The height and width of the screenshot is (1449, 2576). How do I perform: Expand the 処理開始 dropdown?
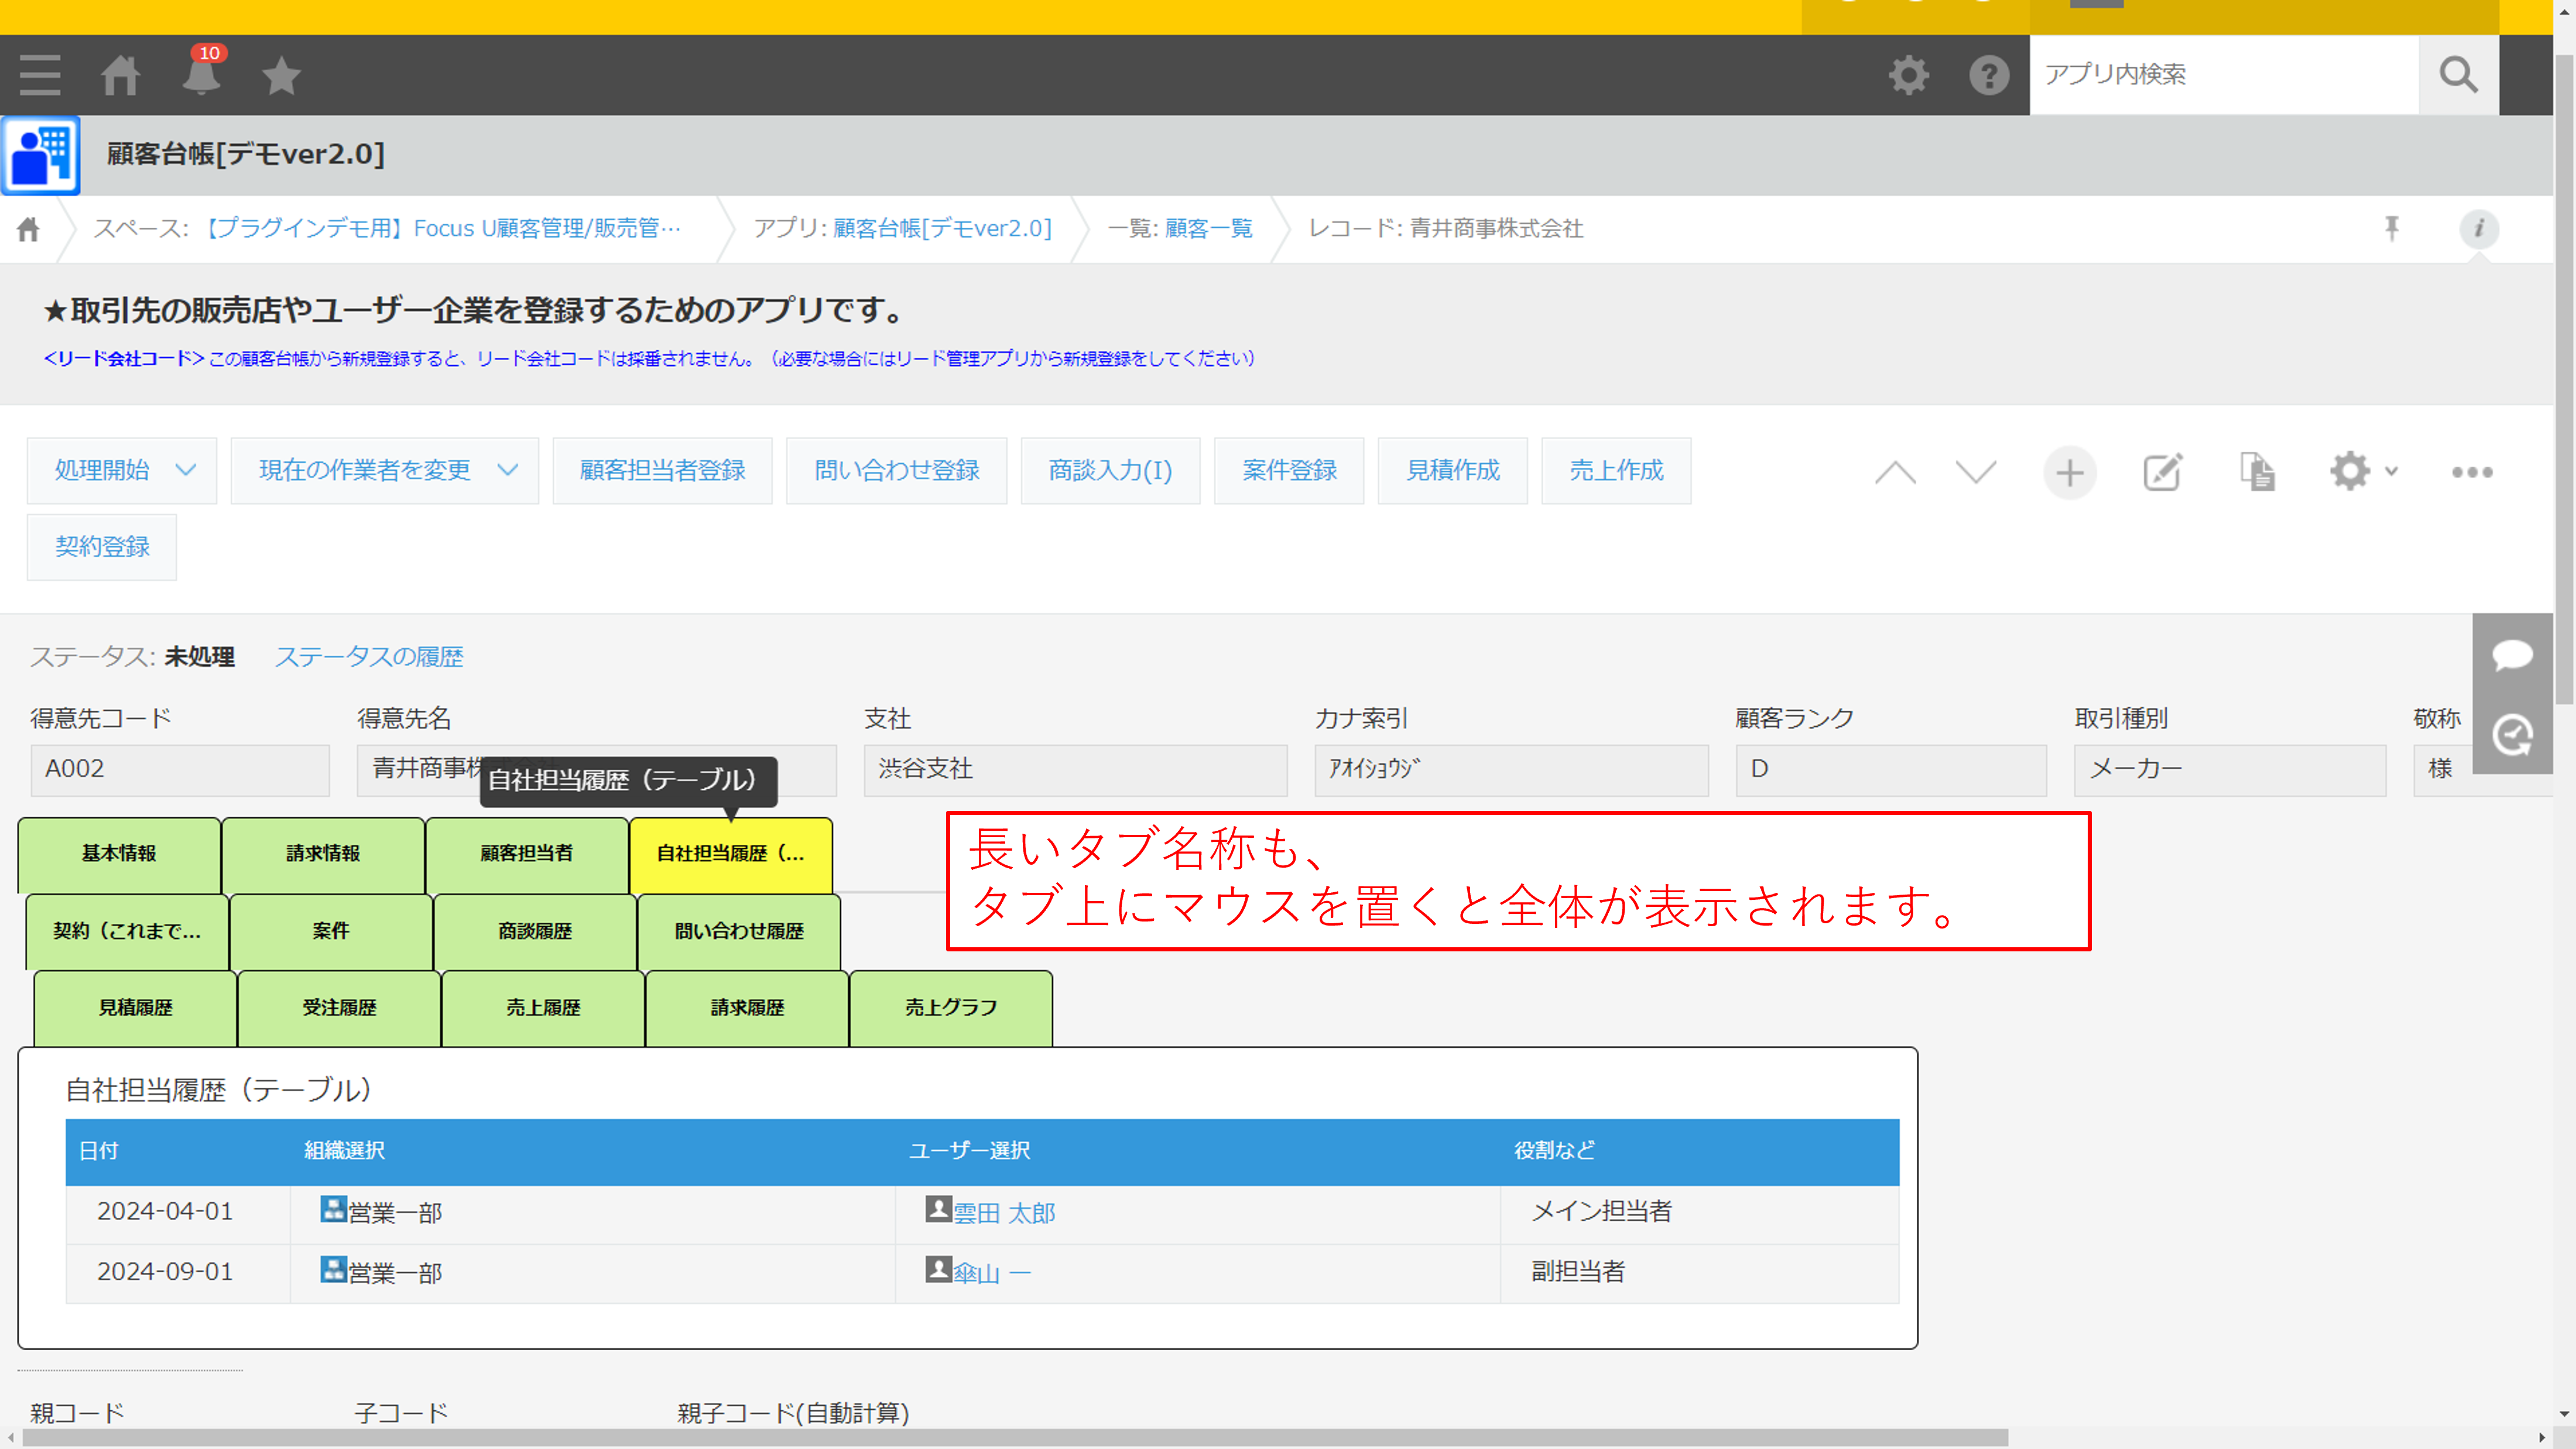click(121, 470)
